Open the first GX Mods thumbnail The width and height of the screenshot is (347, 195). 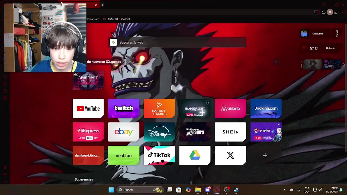pos(312,64)
